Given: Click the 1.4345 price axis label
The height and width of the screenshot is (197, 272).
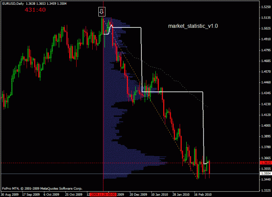Looking at the screenshot, I should (266, 93).
